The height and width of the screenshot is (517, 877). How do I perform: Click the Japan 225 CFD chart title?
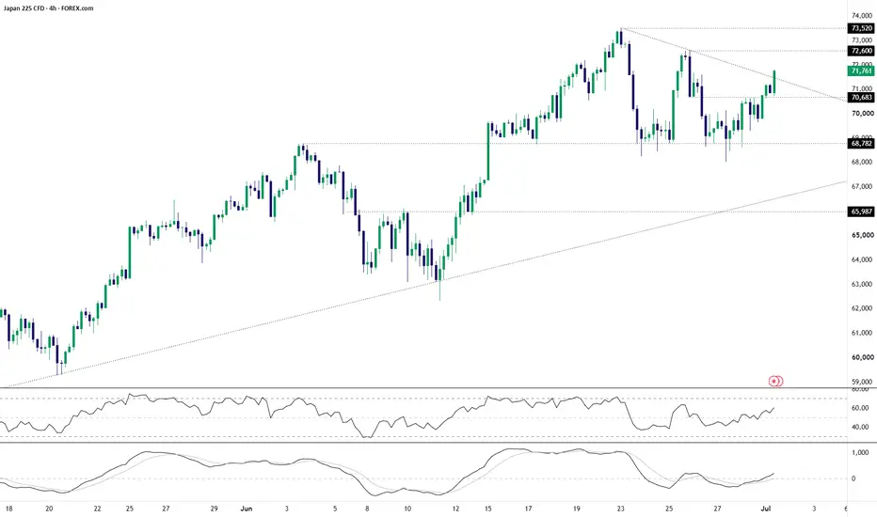[49, 8]
